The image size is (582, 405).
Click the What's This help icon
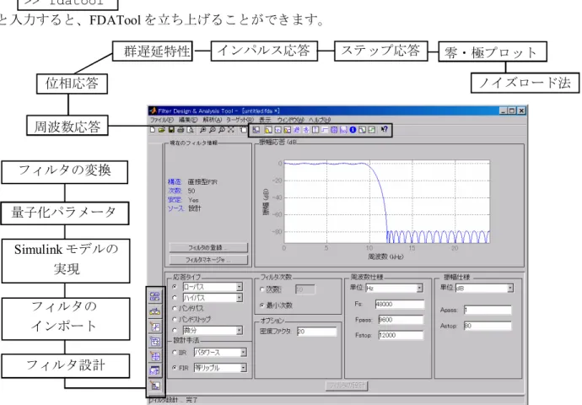pos(384,130)
